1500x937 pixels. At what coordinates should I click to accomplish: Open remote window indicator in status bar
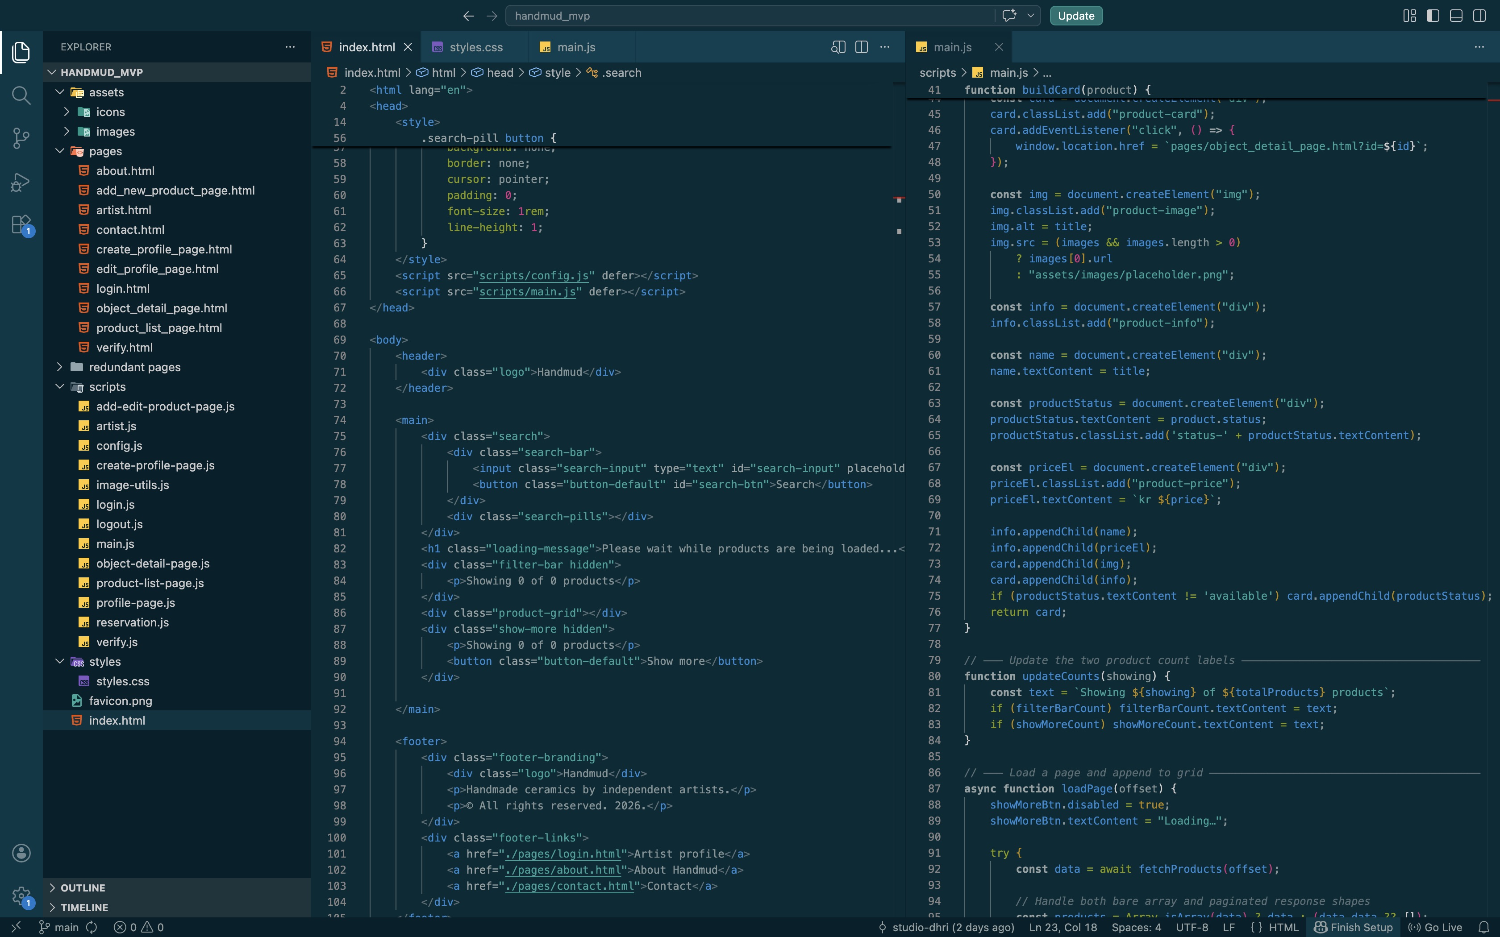(16, 927)
